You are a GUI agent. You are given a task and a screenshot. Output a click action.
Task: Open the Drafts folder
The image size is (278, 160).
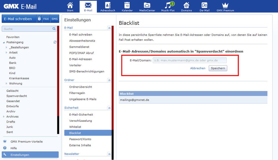[11, 122]
